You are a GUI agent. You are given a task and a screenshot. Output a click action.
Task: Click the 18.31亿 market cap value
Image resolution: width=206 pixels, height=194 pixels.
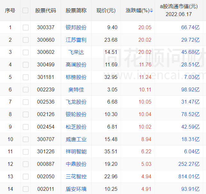tap(190, 139)
